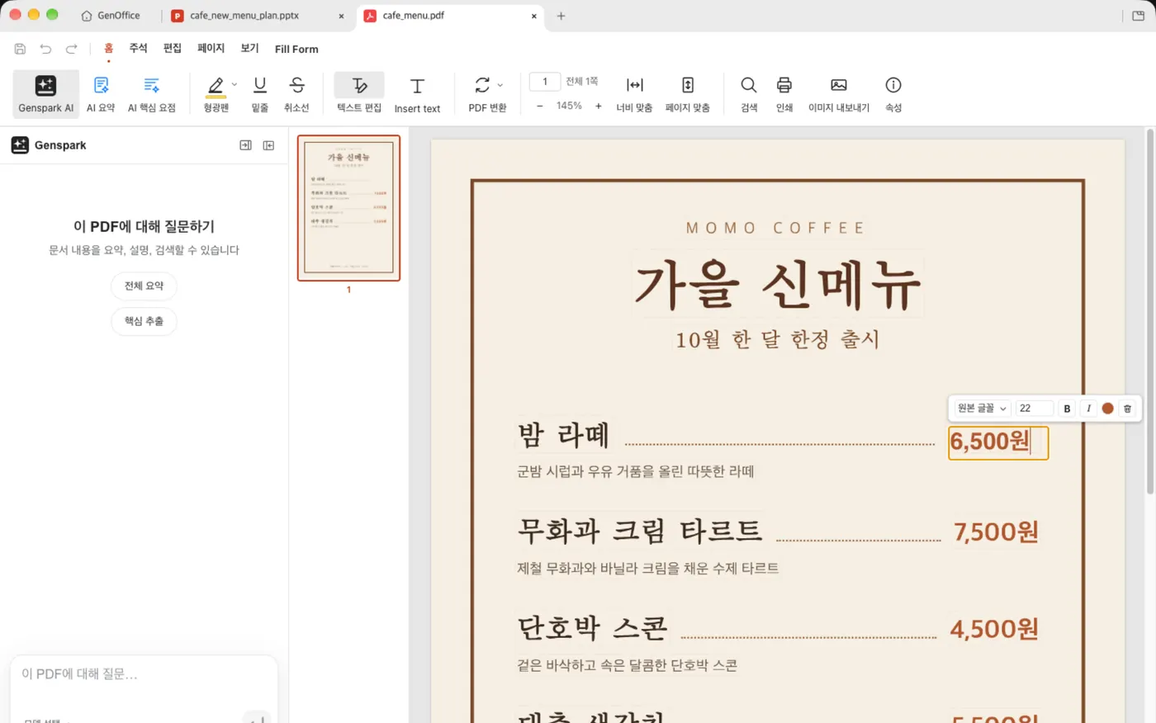1156x723 pixels.
Task: Select the 형광펜 highlighter tool
Action: click(216, 94)
